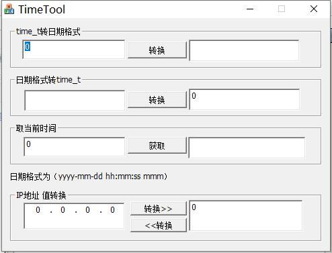Click the 日期格式转time_t group label
This screenshot has height=253, width=332.
(x=48, y=80)
